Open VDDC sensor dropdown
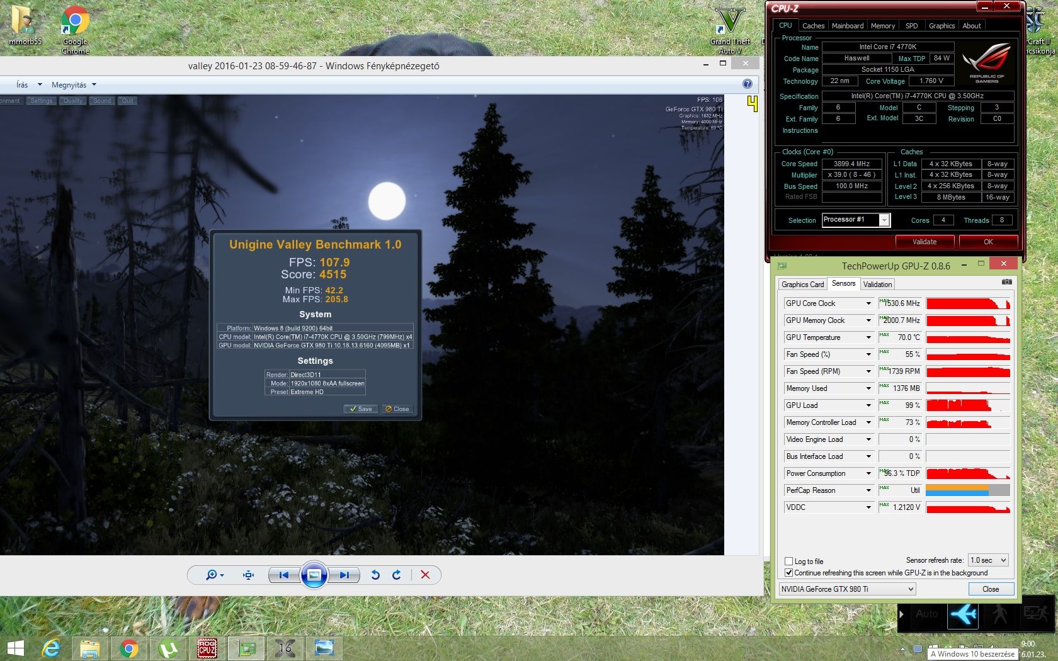This screenshot has width=1058, height=661. point(868,507)
